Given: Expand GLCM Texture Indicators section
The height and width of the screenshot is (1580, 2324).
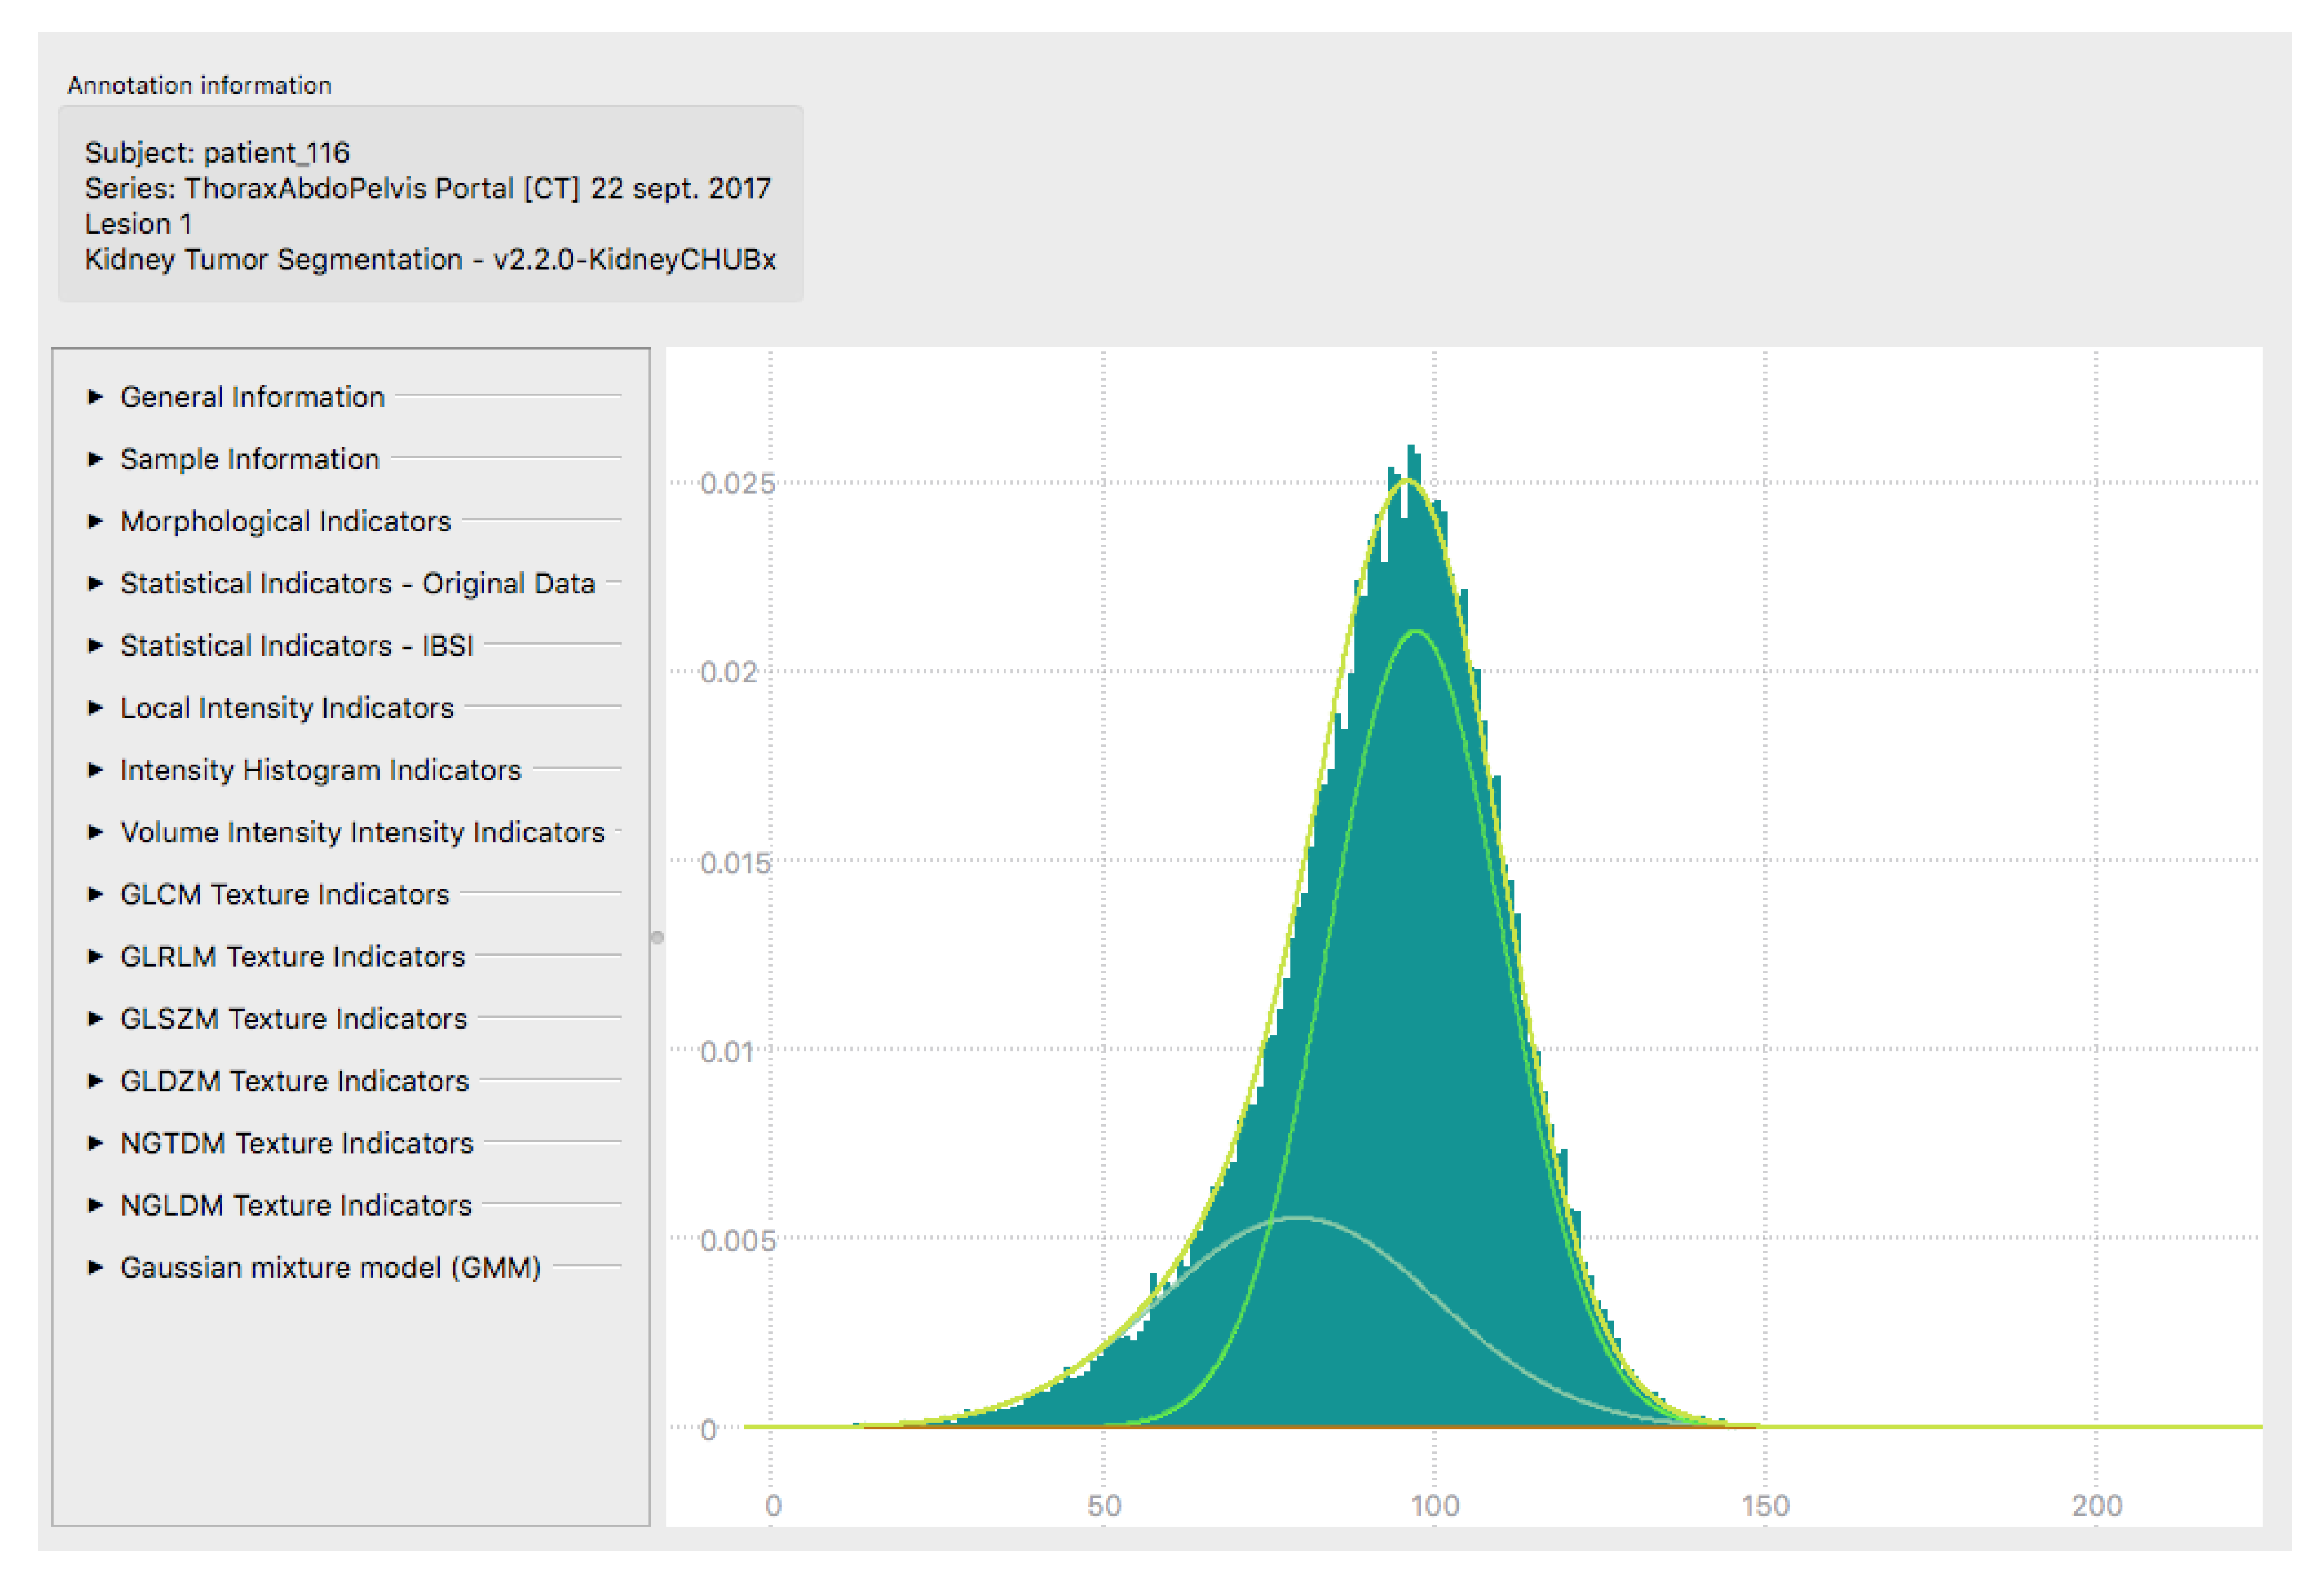Looking at the screenshot, I should pos(96,894).
